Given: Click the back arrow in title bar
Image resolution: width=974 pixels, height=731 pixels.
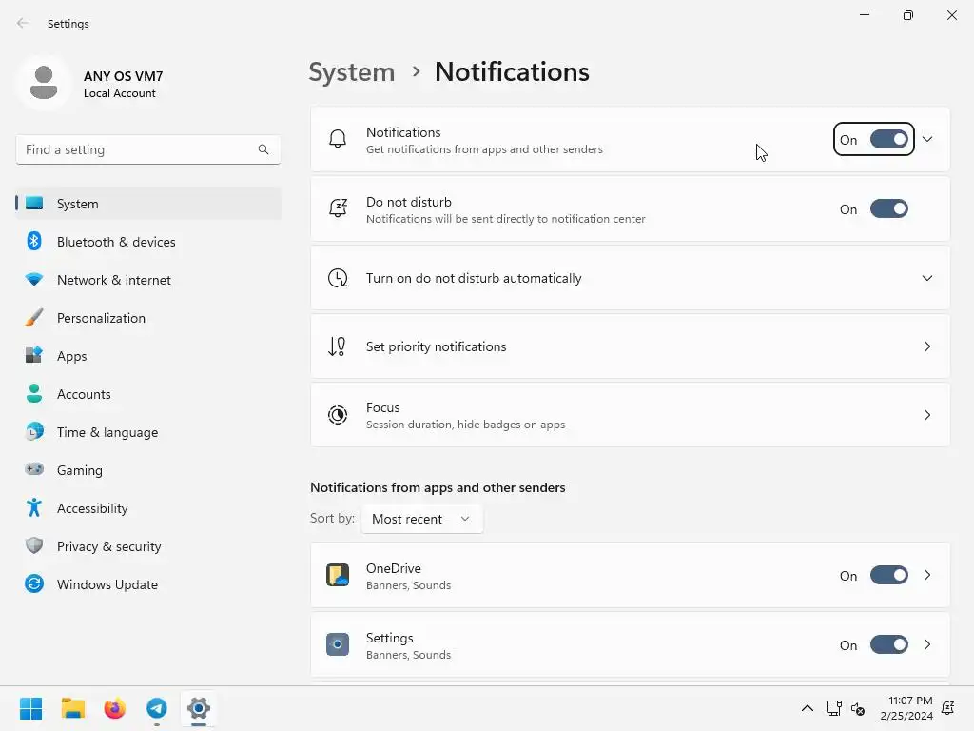Looking at the screenshot, I should pos(23,24).
